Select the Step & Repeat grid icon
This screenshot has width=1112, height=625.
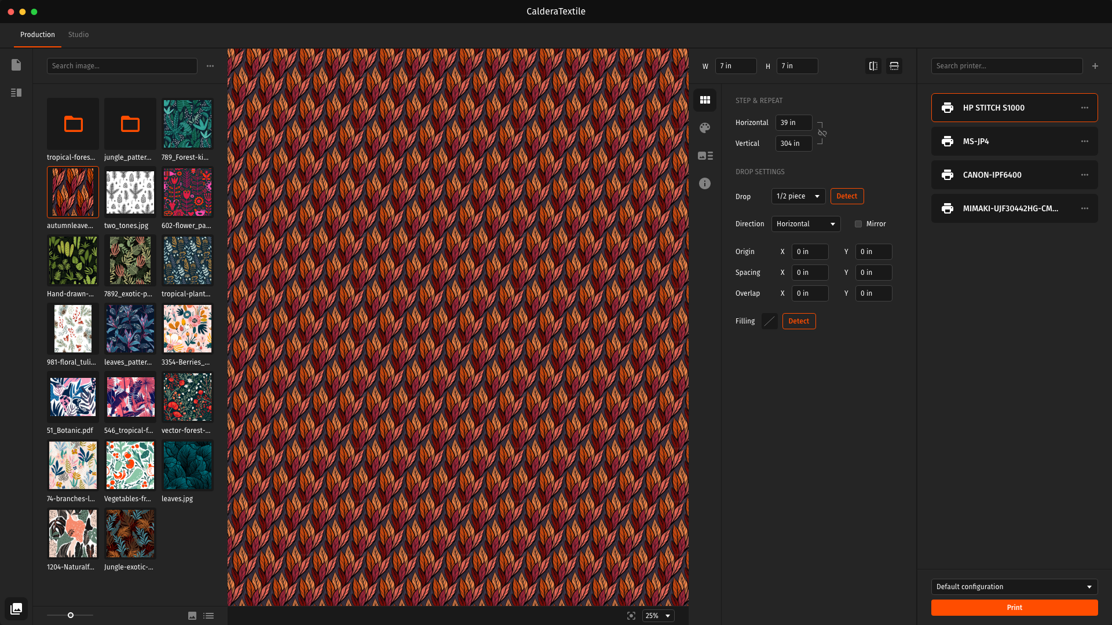pyautogui.click(x=705, y=100)
